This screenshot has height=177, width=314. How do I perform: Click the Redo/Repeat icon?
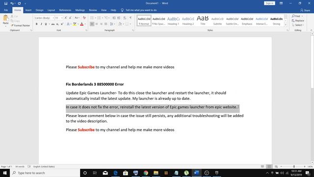(19, 3)
